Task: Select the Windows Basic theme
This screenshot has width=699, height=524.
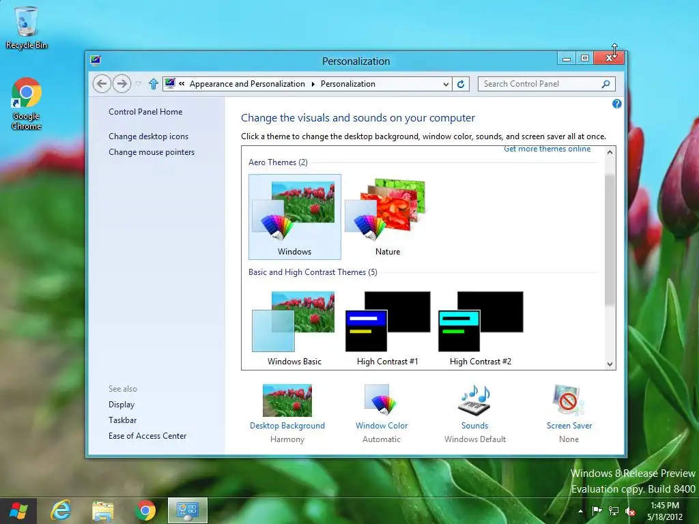Action: 295,327
